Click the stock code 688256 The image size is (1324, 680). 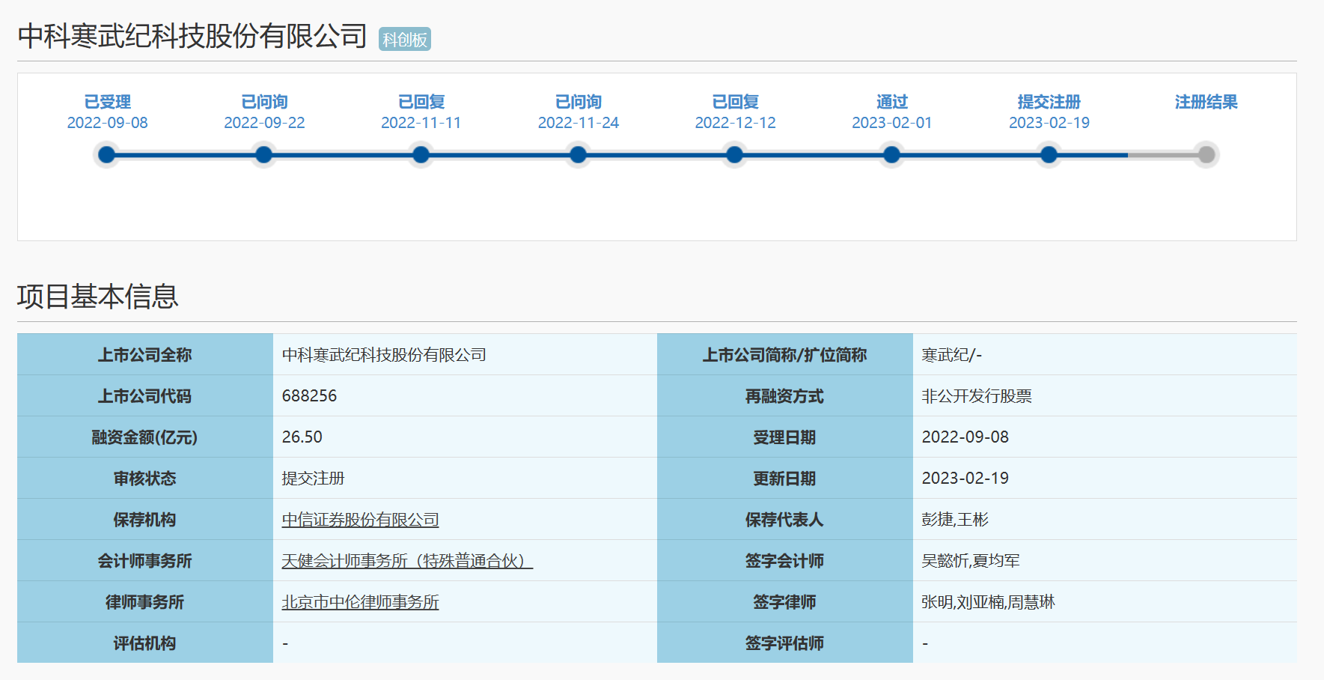point(309,396)
